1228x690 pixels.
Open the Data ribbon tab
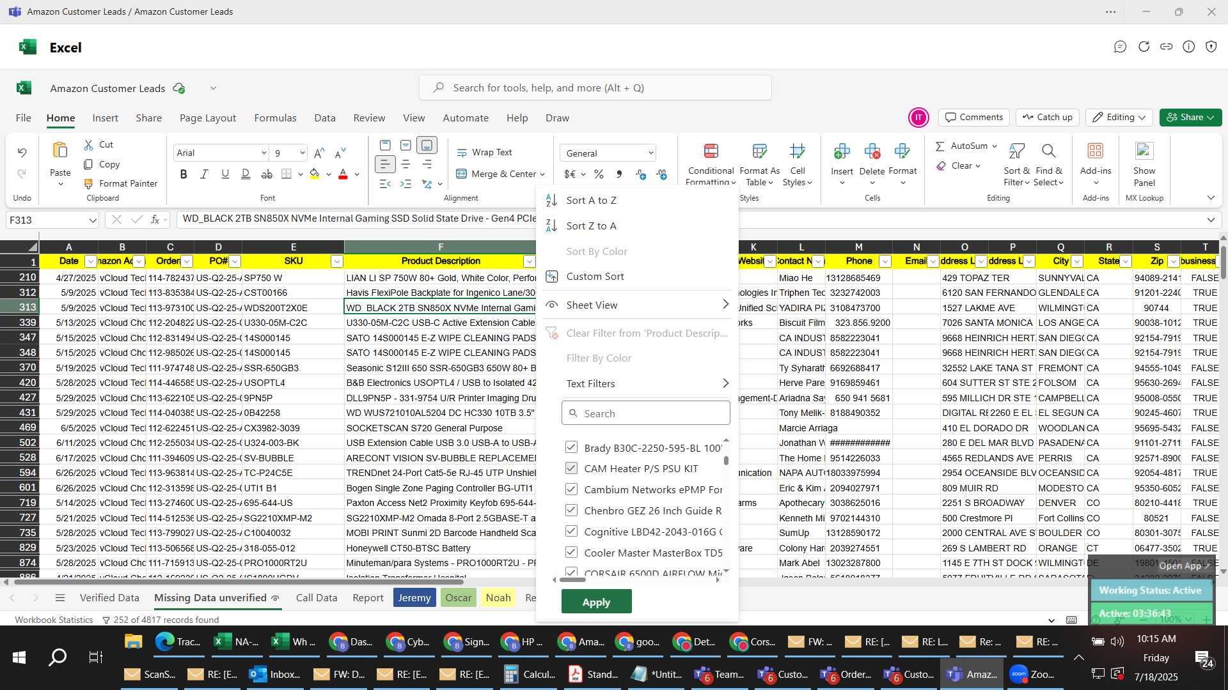point(325,118)
